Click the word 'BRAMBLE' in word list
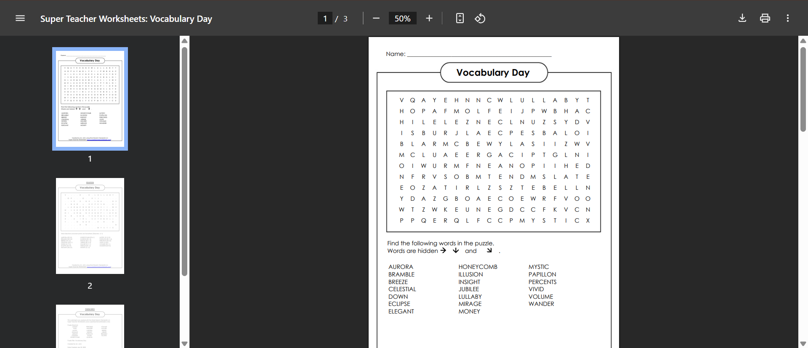The width and height of the screenshot is (808, 348). 401,274
